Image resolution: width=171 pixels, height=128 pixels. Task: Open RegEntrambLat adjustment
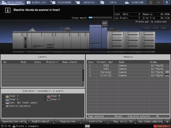click(41, 121)
